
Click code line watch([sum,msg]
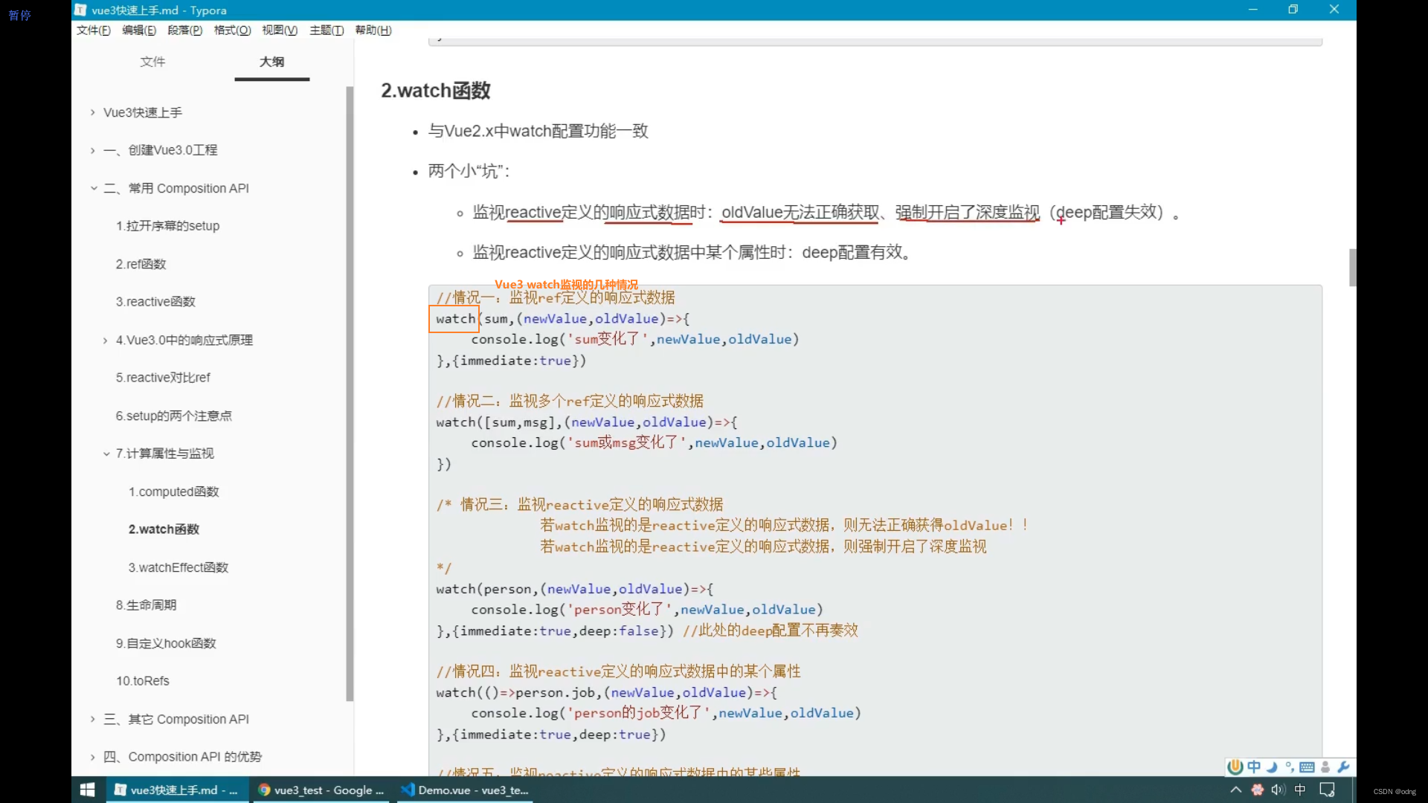tap(587, 422)
